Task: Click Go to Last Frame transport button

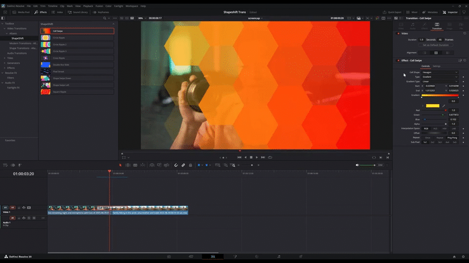Action: [263, 157]
